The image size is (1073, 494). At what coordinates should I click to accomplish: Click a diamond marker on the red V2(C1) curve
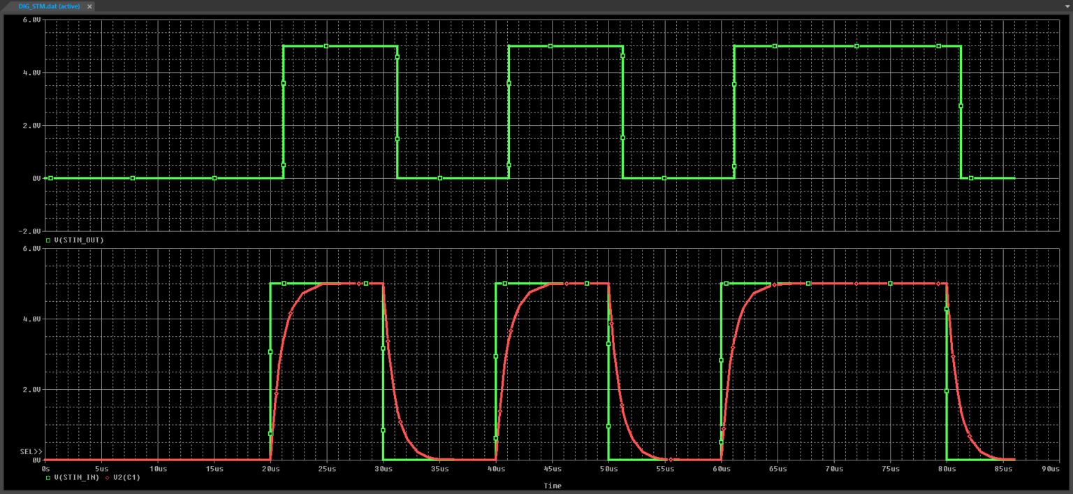tap(359, 284)
